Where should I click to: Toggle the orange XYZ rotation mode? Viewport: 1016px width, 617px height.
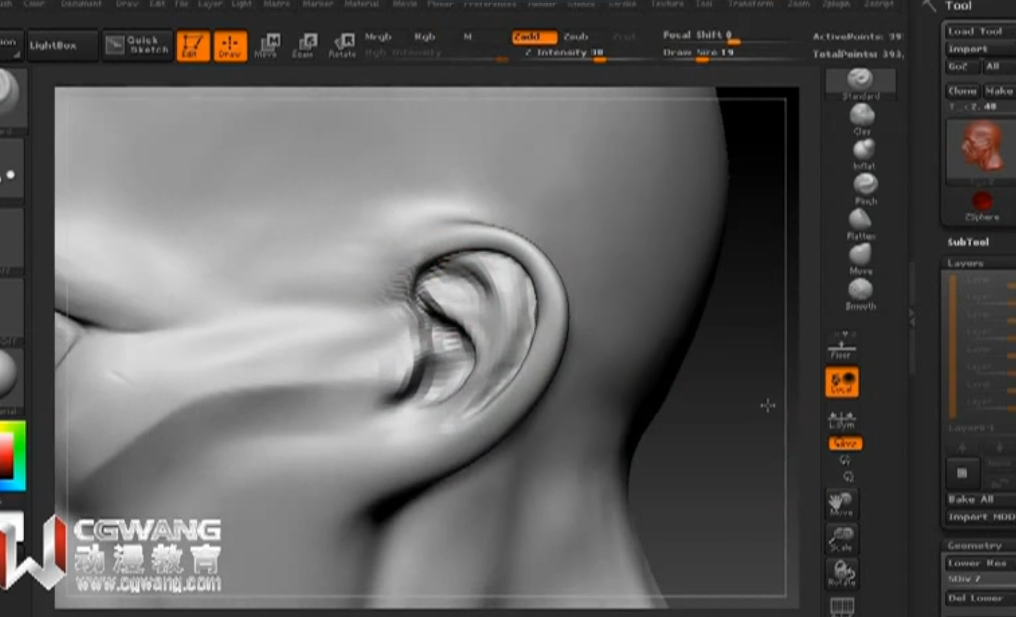pyautogui.click(x=845, y=444)
